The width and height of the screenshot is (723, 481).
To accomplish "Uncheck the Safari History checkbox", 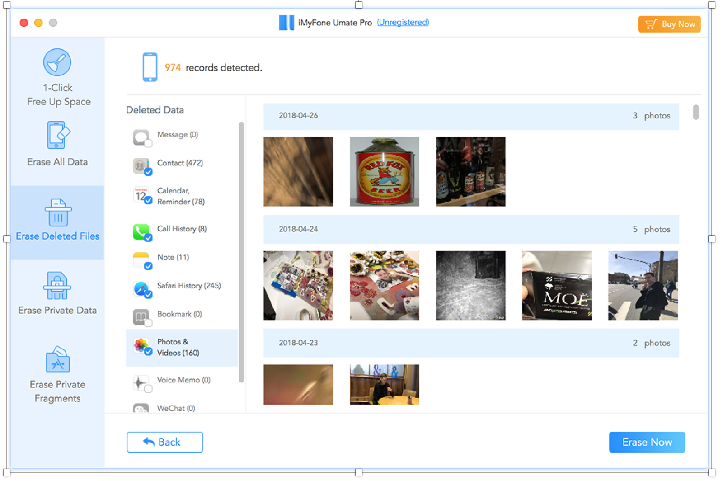I will [x=148, y=295].
